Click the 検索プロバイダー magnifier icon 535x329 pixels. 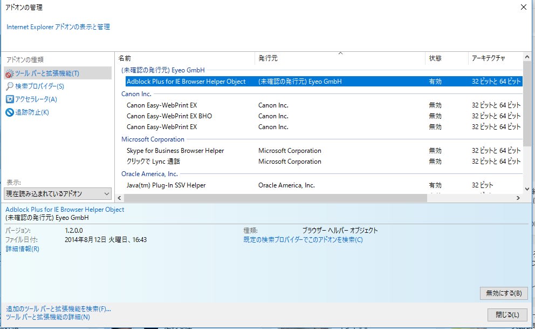[10, 86]
